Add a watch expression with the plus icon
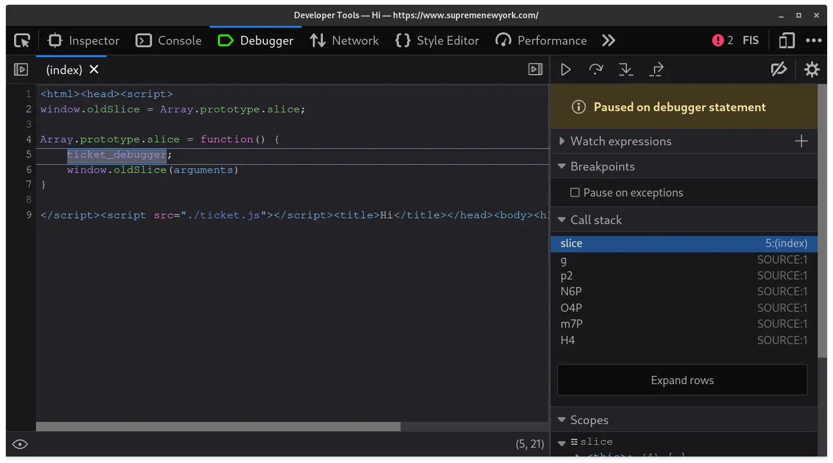This screenshot has height=463, width=833. coord(801,141)
